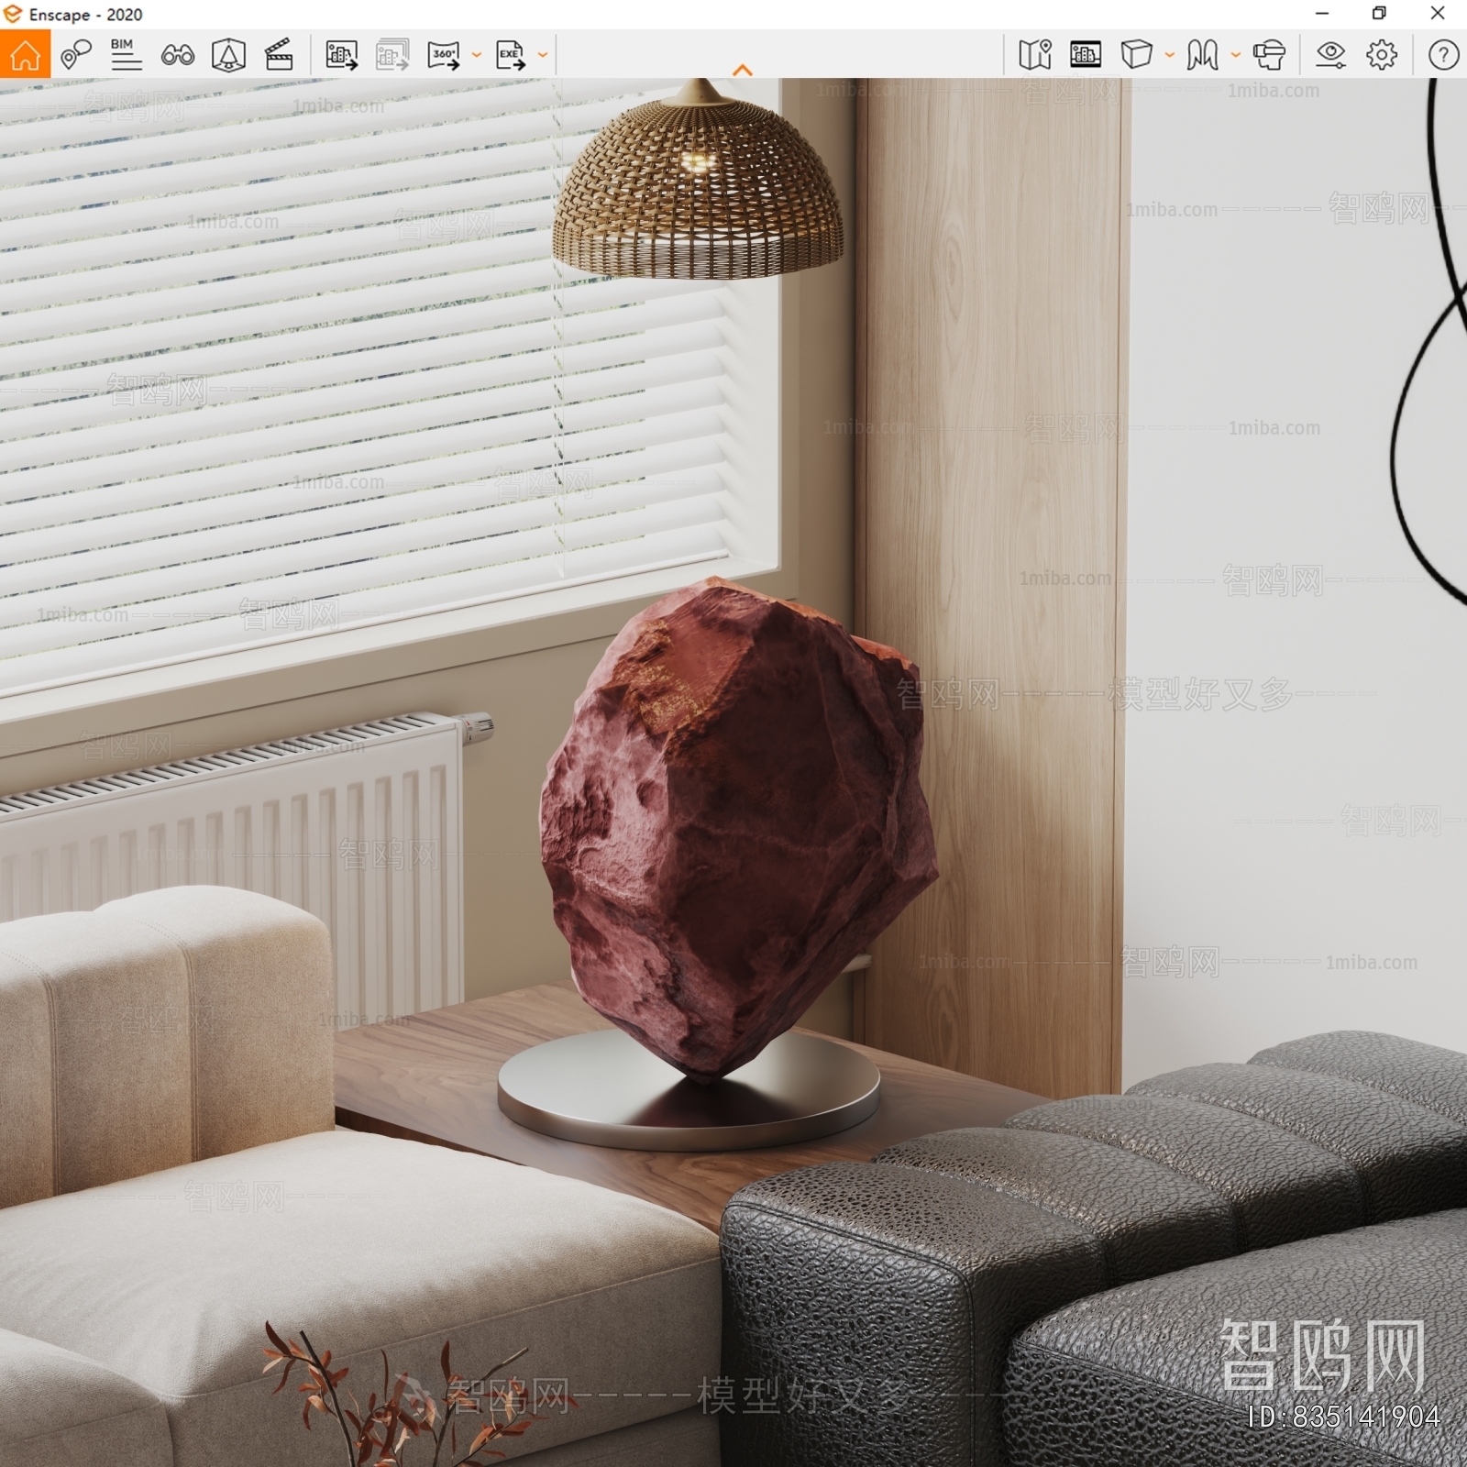Close the Enscape window
The image size is (1467, 1467).
pyautogui.click(x=1438, y=14)
